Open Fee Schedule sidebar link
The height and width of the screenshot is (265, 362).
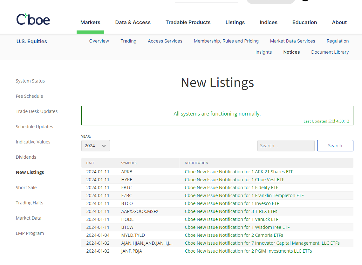29,96
